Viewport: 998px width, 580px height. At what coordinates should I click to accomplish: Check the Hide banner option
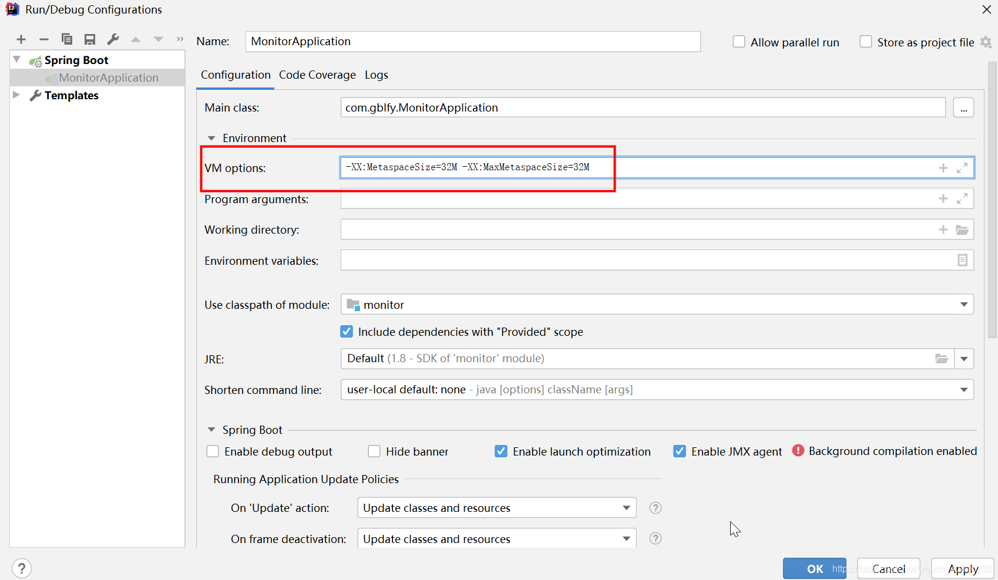[x=374, y=451]
